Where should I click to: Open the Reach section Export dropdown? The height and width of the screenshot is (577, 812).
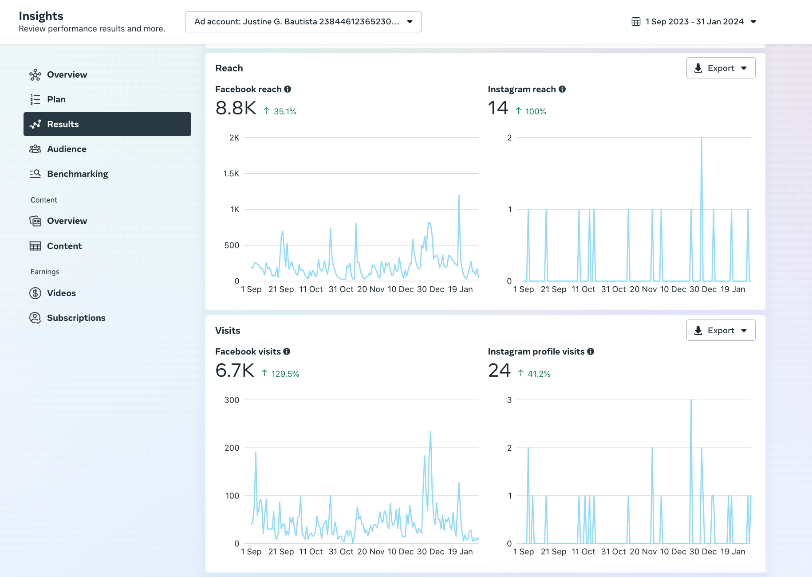721,68
